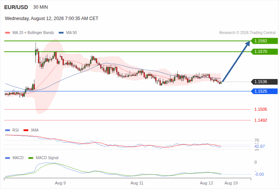Click the 1.1492 support level value
The width and height of the screenshot is (279, 189).
pos(261,120)
